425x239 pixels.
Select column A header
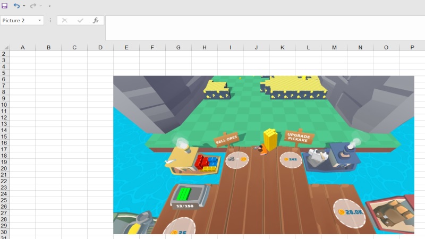[x=22, y=47]
